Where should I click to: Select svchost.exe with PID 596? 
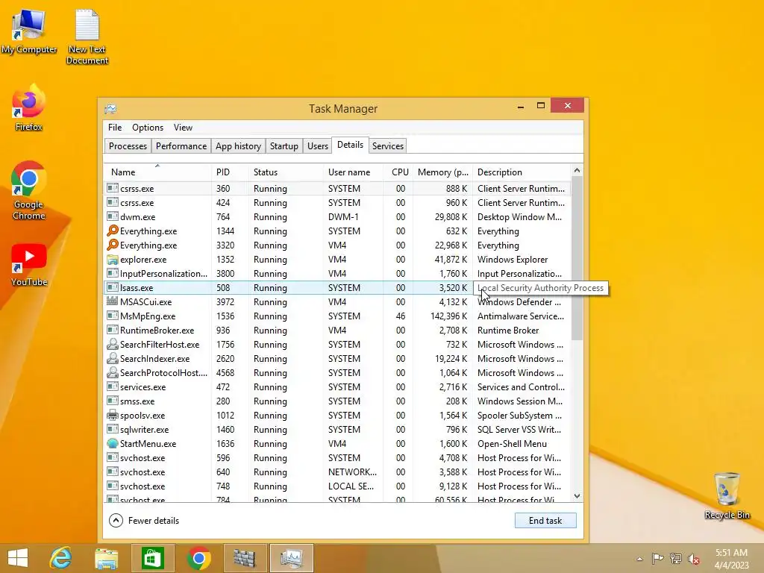click(337, 457)
